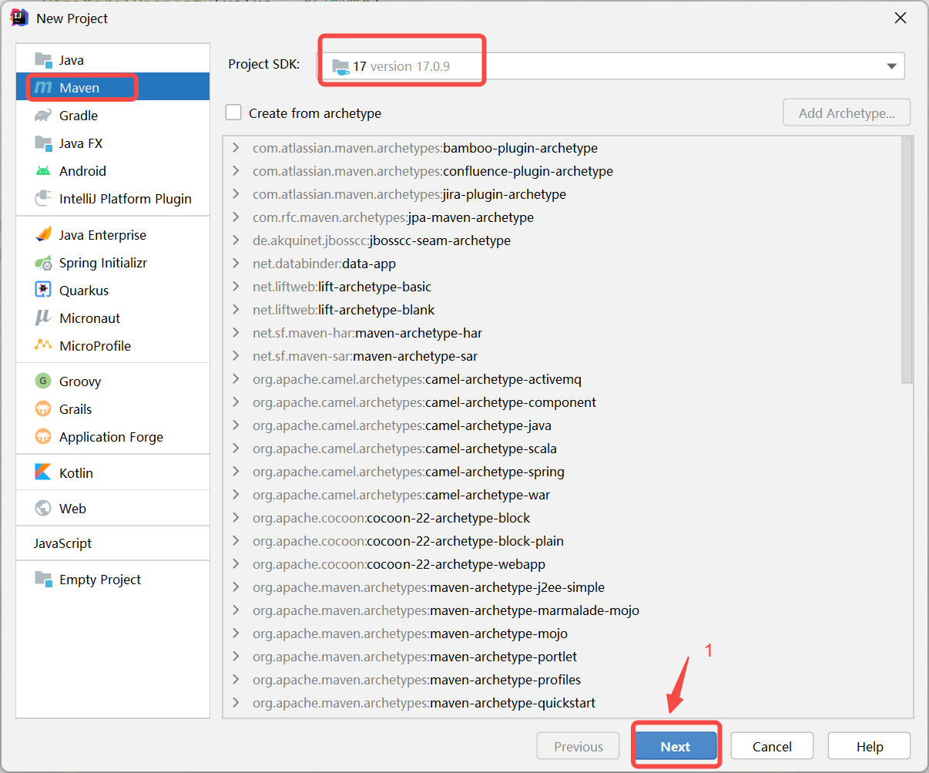This screenshot has height=773, width=929.
Task: Click the Maven 'm' icon
Action: (x=43, y=88)
